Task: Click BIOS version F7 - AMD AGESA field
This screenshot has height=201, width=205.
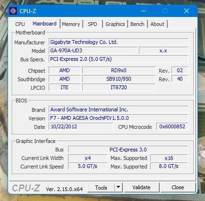Action: (x=118, y=118)
